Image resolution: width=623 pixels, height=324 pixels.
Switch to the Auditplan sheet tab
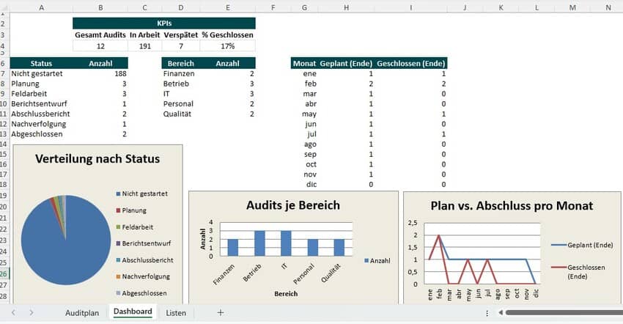click(82, 312)
